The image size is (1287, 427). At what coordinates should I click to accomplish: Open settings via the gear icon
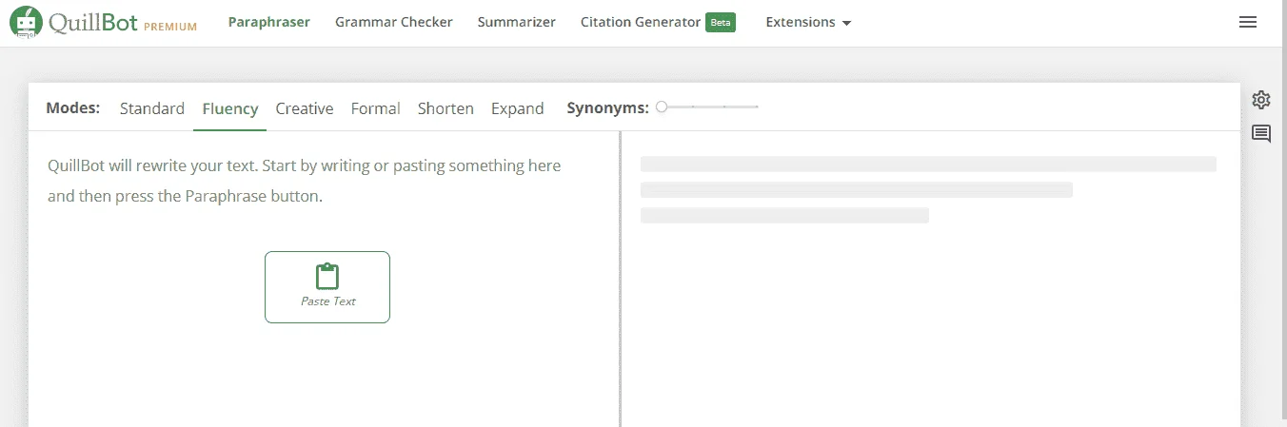(1261, 100)
